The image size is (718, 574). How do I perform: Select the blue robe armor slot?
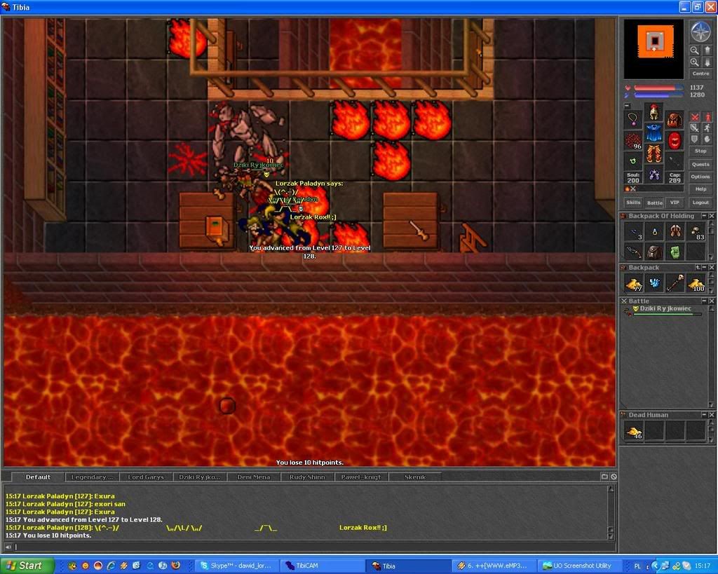point(654,133)
